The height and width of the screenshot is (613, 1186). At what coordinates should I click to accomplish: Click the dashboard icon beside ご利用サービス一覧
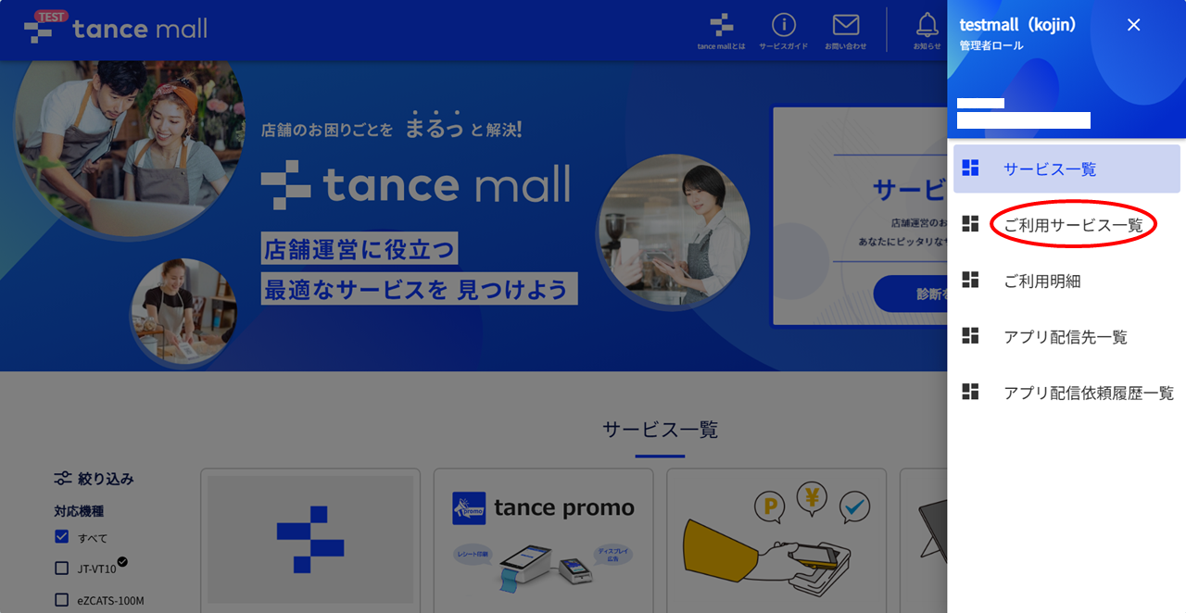point(970,224)
